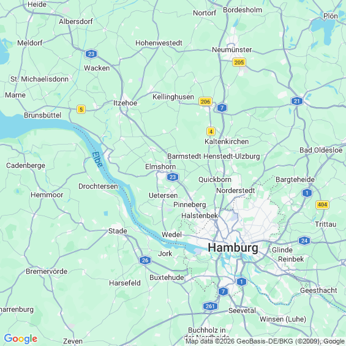Click the Buxtehude town label
Viewport: 346px width, 346px height.
click(167, 277)
